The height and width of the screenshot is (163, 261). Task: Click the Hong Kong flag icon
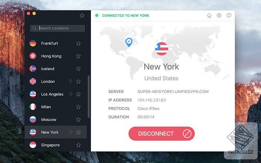coord(33,56)
